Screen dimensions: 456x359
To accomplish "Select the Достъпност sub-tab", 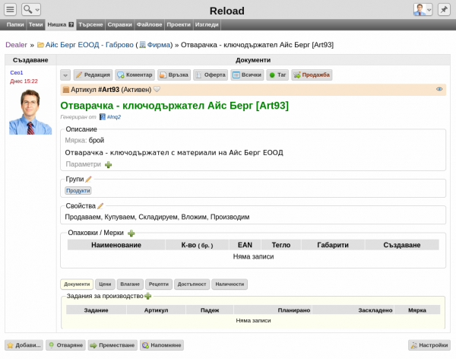I will click(x=192, y=284).
